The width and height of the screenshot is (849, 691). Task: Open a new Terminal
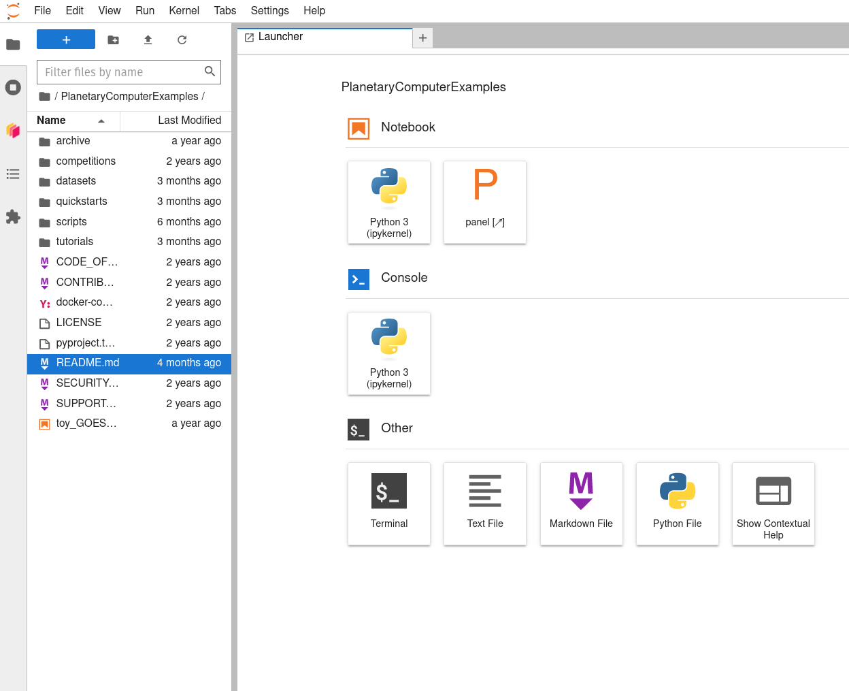pos(389,504)
